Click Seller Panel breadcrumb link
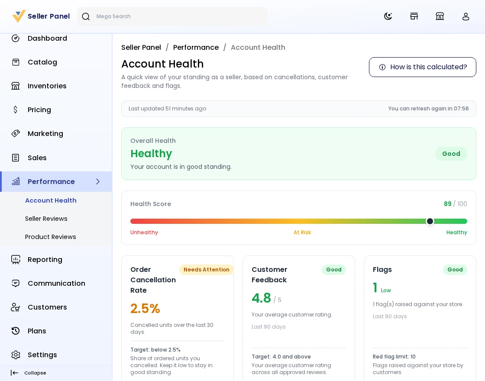 click(x=141, y=47)
